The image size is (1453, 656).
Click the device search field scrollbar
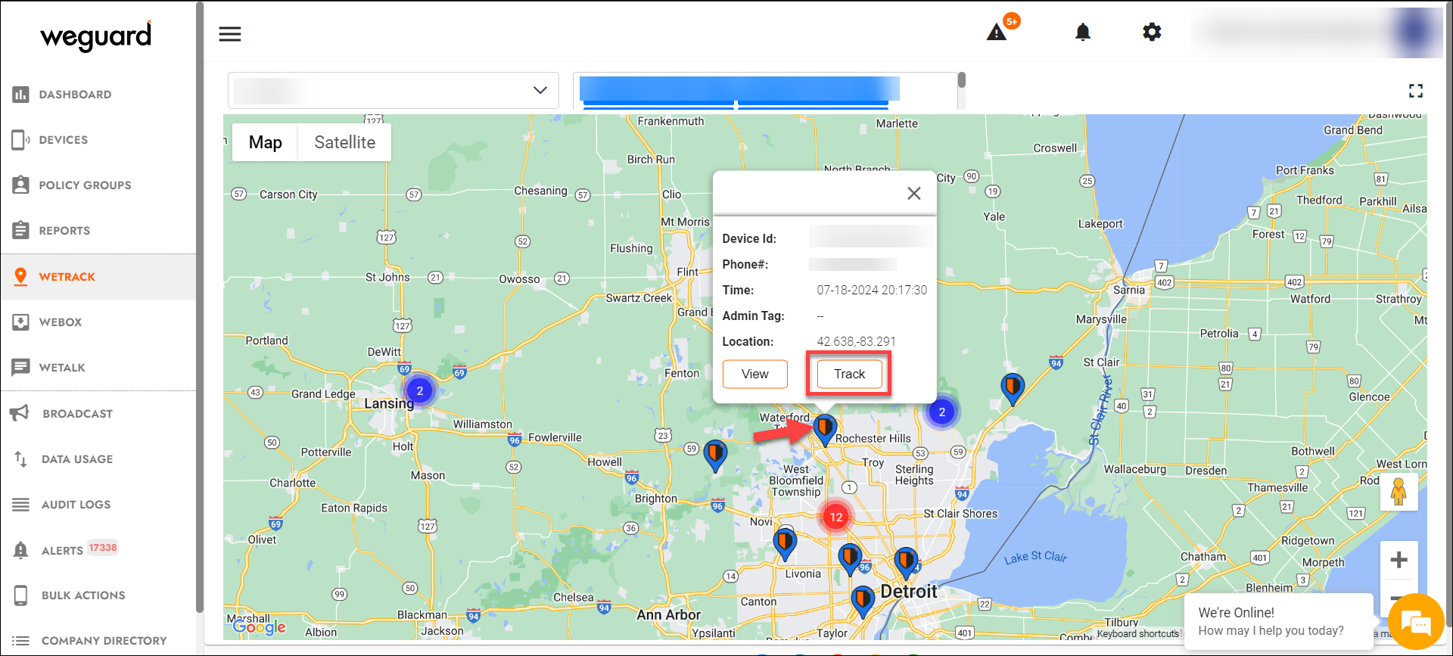point(961,80)
